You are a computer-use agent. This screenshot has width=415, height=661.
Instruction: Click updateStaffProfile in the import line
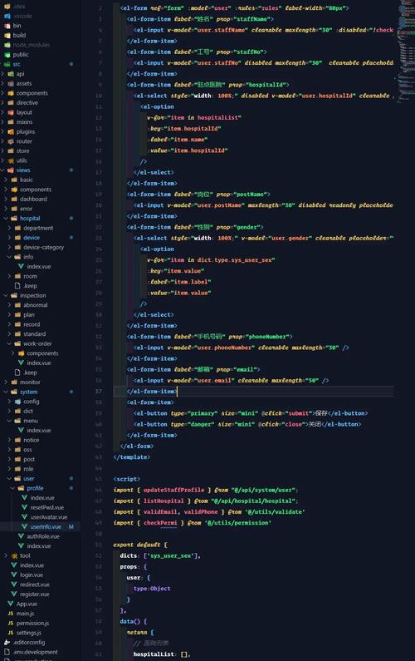(x=173, y=490)
